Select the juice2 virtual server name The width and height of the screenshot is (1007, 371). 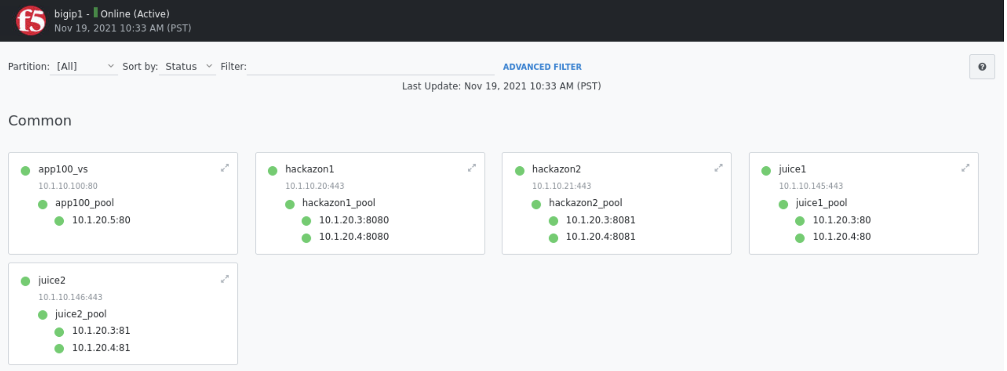(52, 280)
